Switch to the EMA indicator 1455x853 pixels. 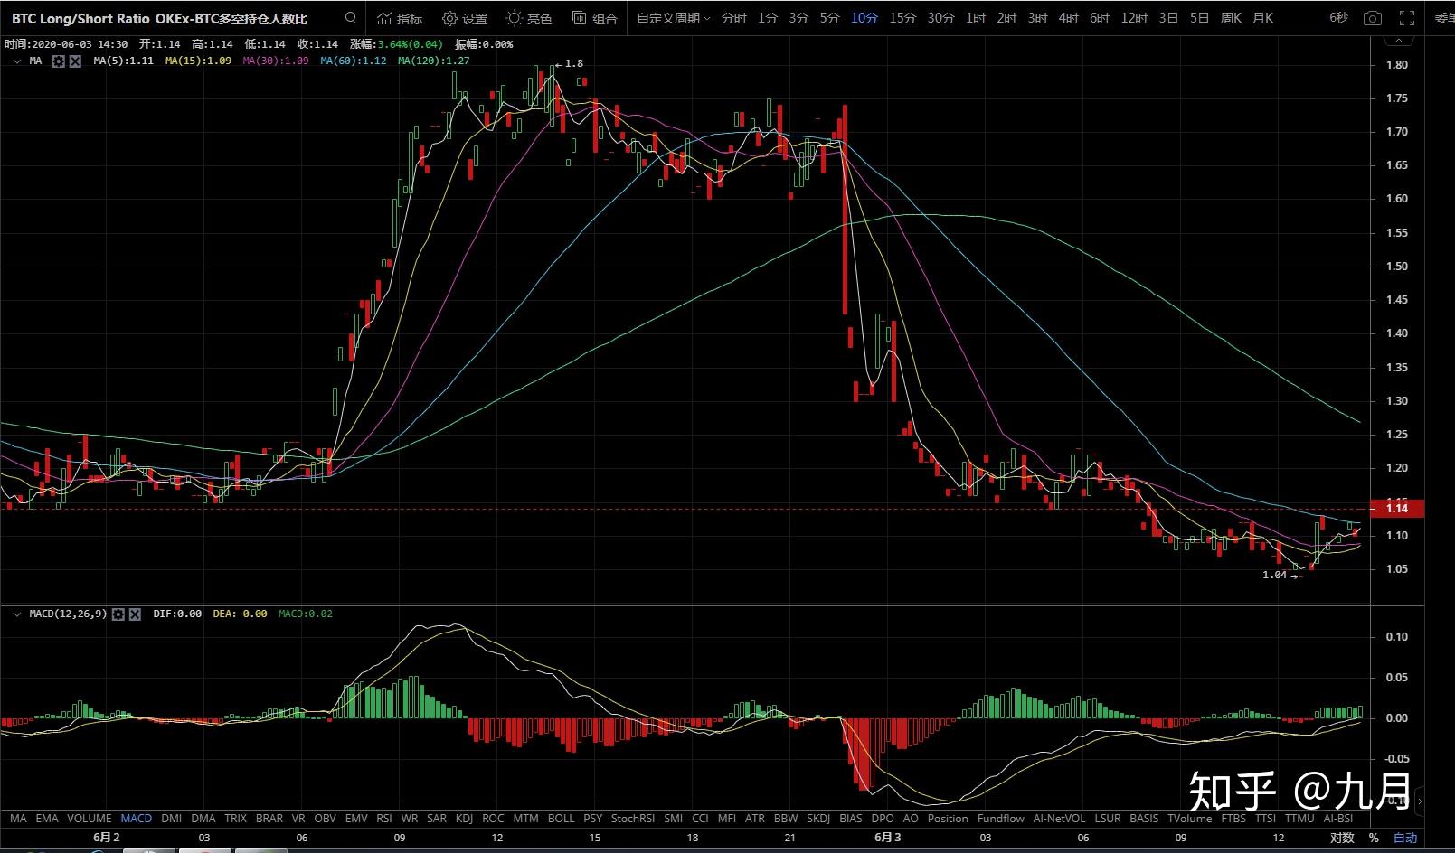(x=47, y=819)
